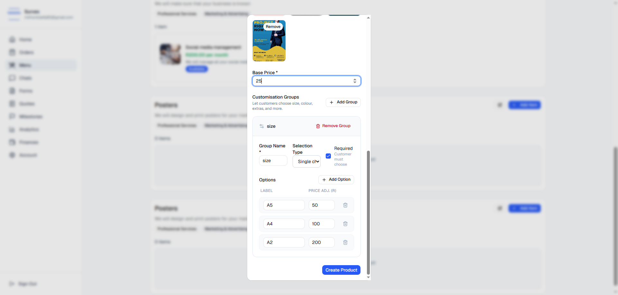Image resolution: width=618 pixels, height=295 pixels.
Task: Click the Remove Group button
Action: [x=333, y=126]
